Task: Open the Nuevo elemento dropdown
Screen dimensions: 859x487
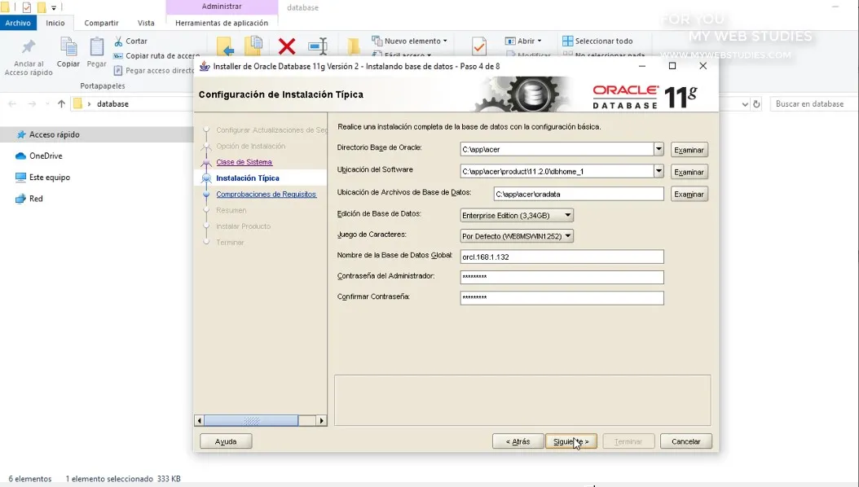Action: pos(409,41)
